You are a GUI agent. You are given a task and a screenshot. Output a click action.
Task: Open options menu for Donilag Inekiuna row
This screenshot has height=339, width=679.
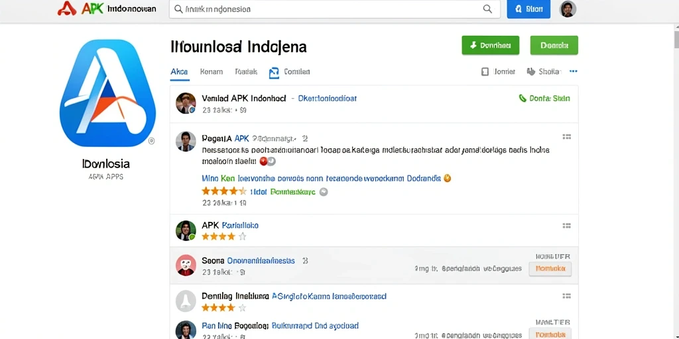566,296
